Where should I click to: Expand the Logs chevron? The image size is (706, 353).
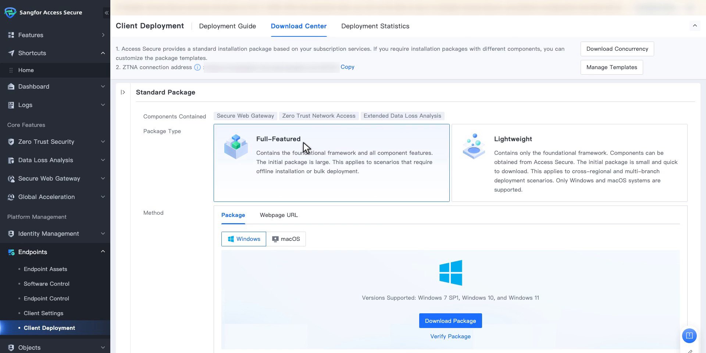pyautogui.click(x=103, y=105)
